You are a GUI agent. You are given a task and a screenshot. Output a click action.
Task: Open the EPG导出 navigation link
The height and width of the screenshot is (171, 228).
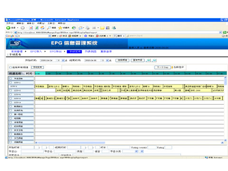click(x=56, y=51)
